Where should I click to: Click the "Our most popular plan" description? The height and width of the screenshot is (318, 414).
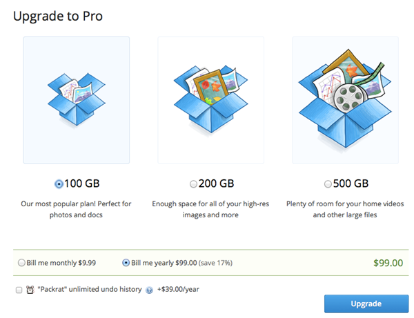[76, 209]
